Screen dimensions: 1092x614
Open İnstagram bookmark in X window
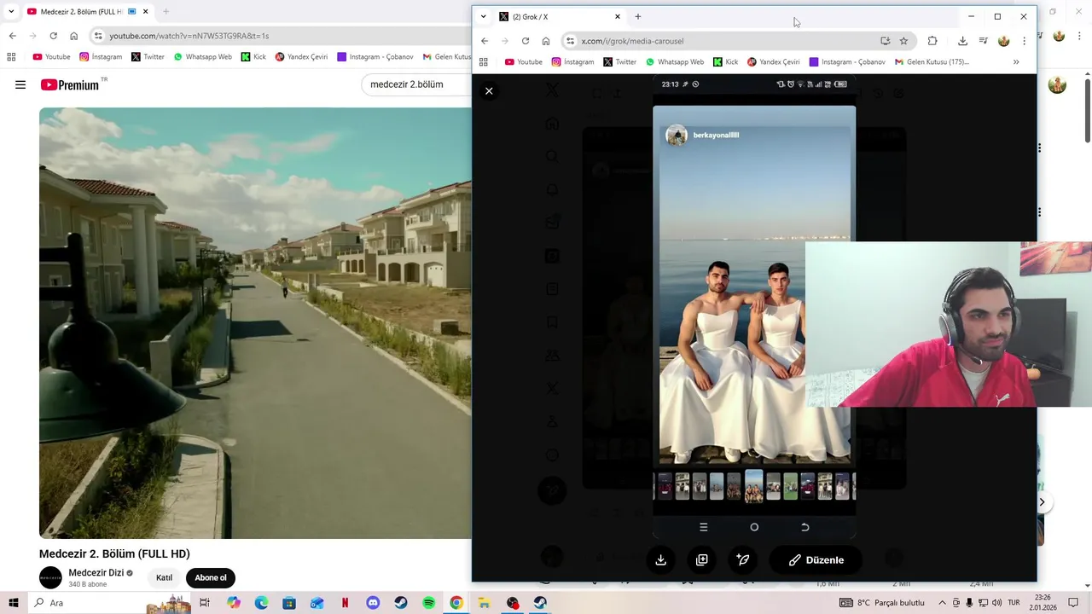572,62
